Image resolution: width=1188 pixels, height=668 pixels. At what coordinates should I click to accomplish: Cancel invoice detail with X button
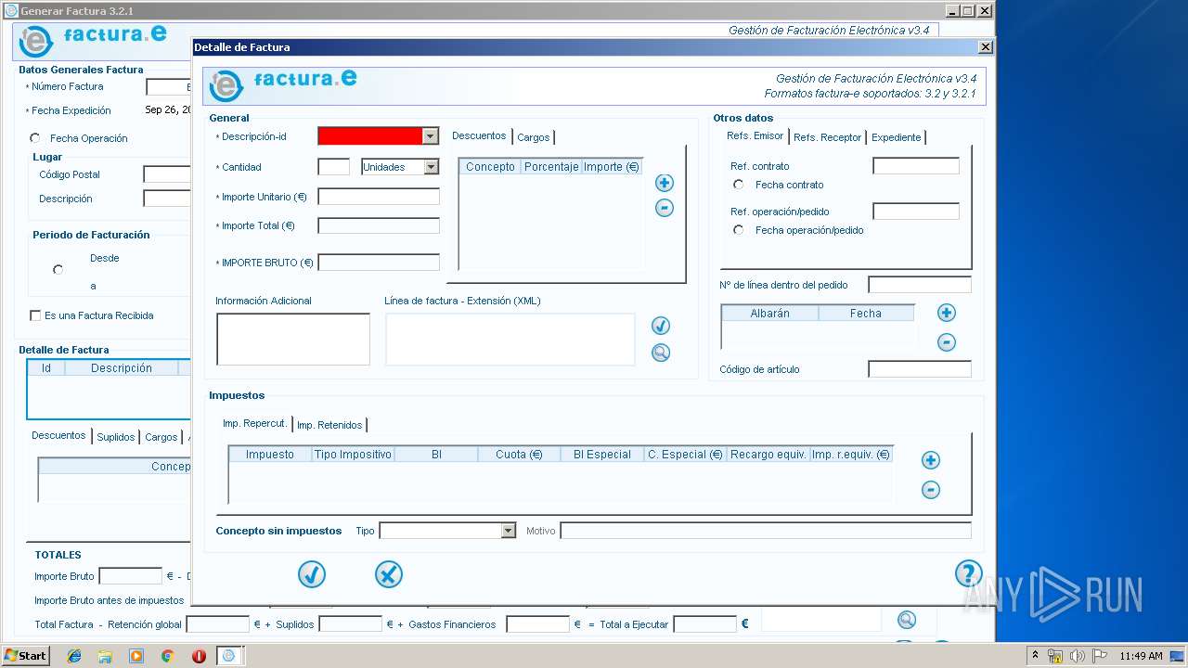point(389,574)
